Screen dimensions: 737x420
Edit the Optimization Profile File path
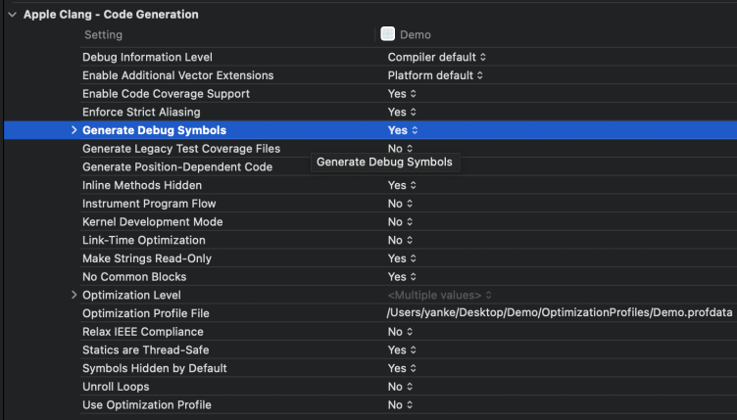pyautogui.click(x=559, y=313)
